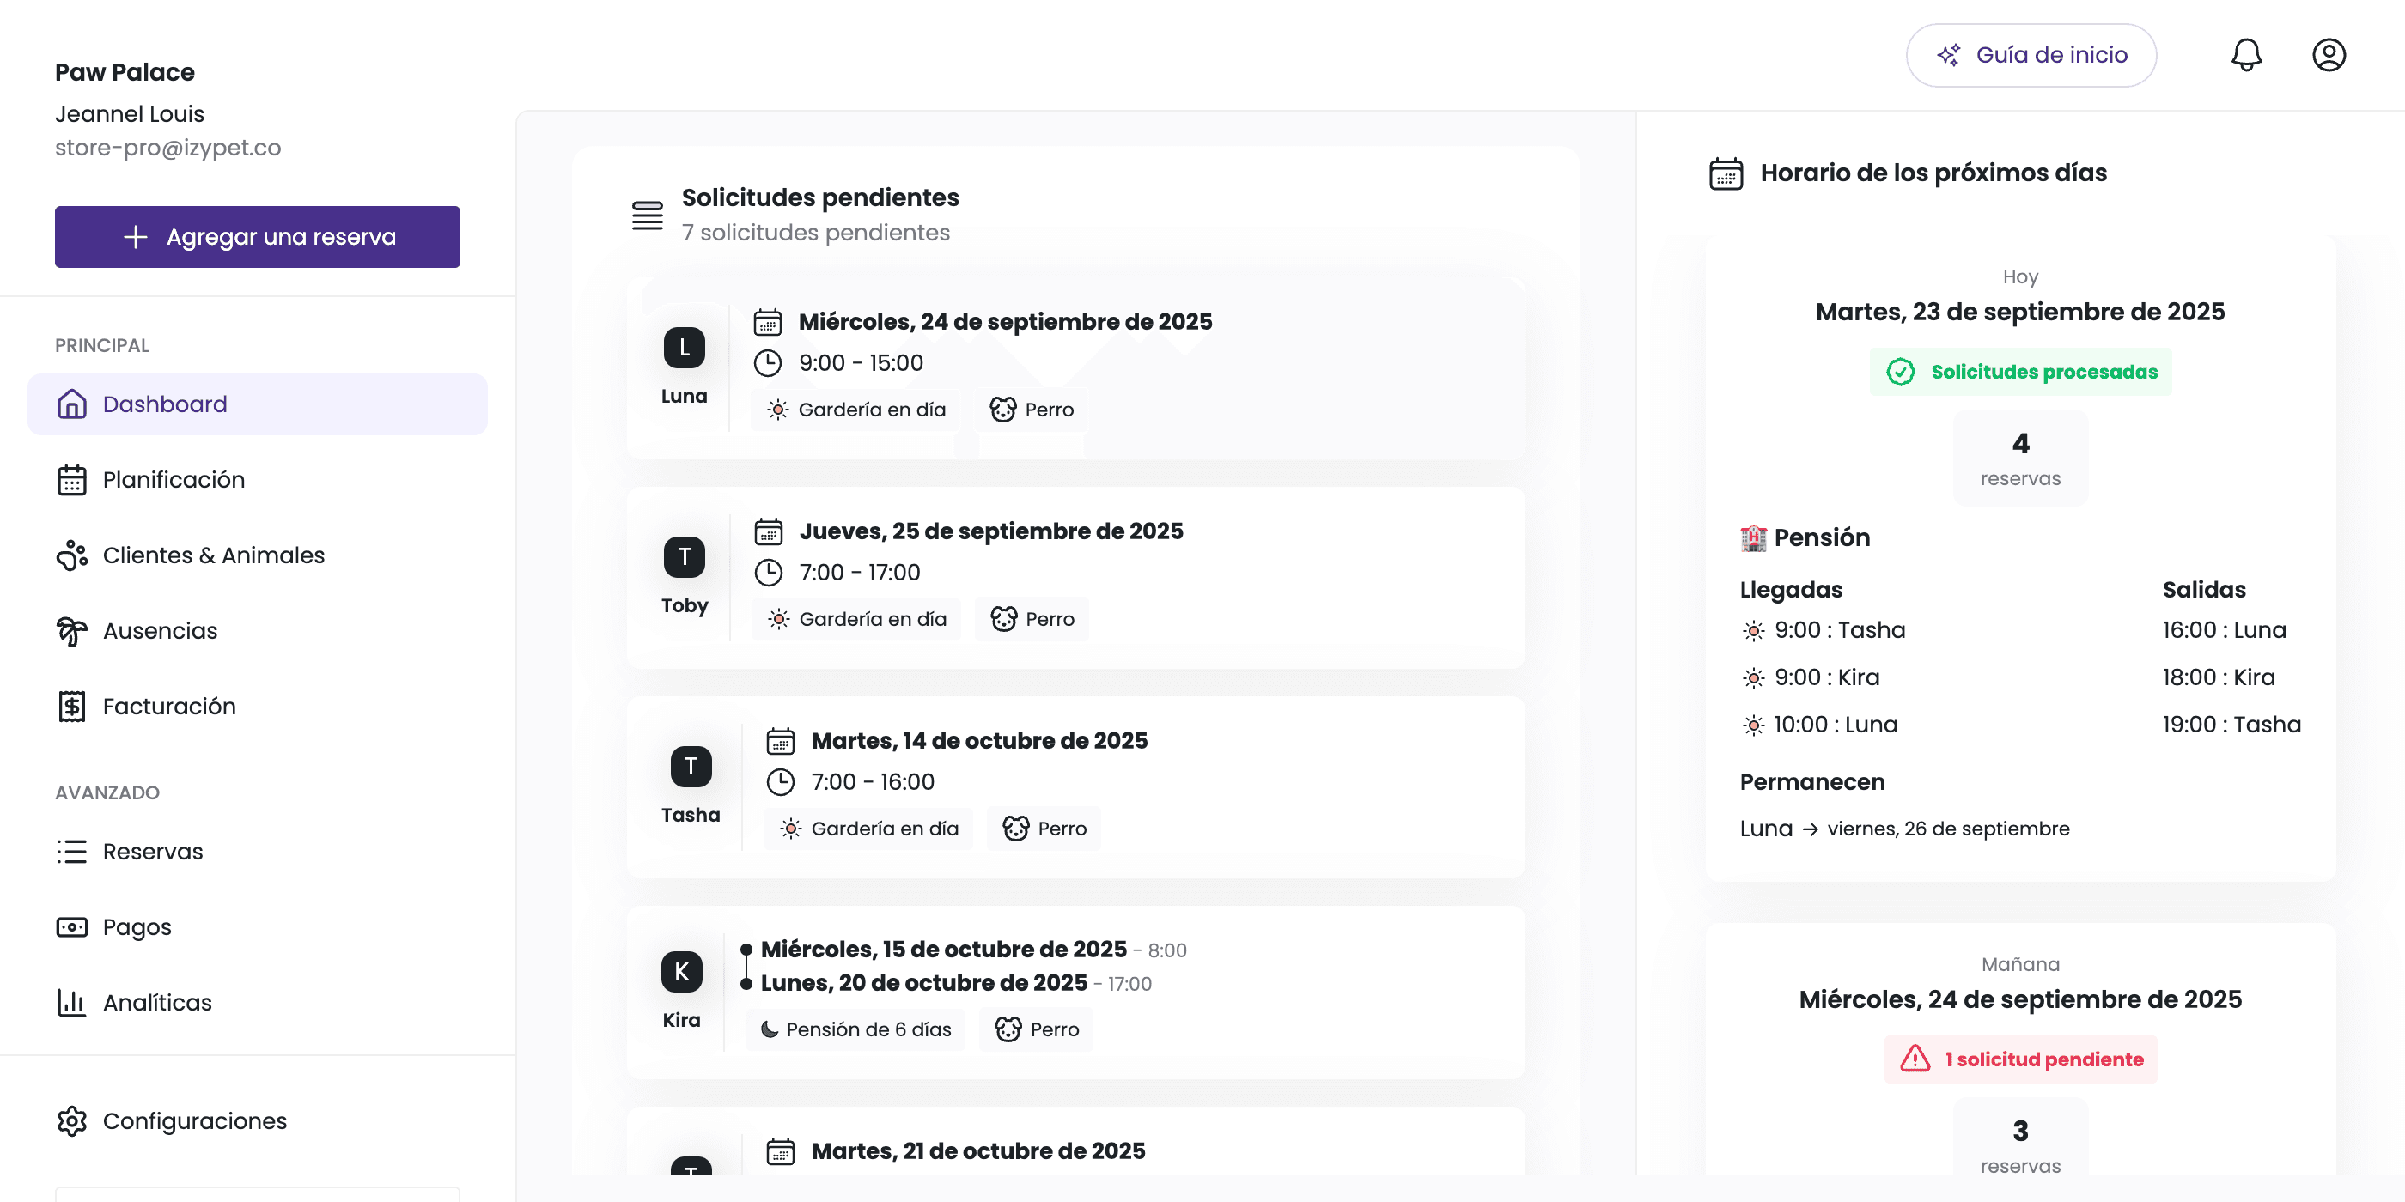Click the 1 solicitud pendiente badge
The height and width of the screenshot is (1202, 2405).
coord(2020,1059)
